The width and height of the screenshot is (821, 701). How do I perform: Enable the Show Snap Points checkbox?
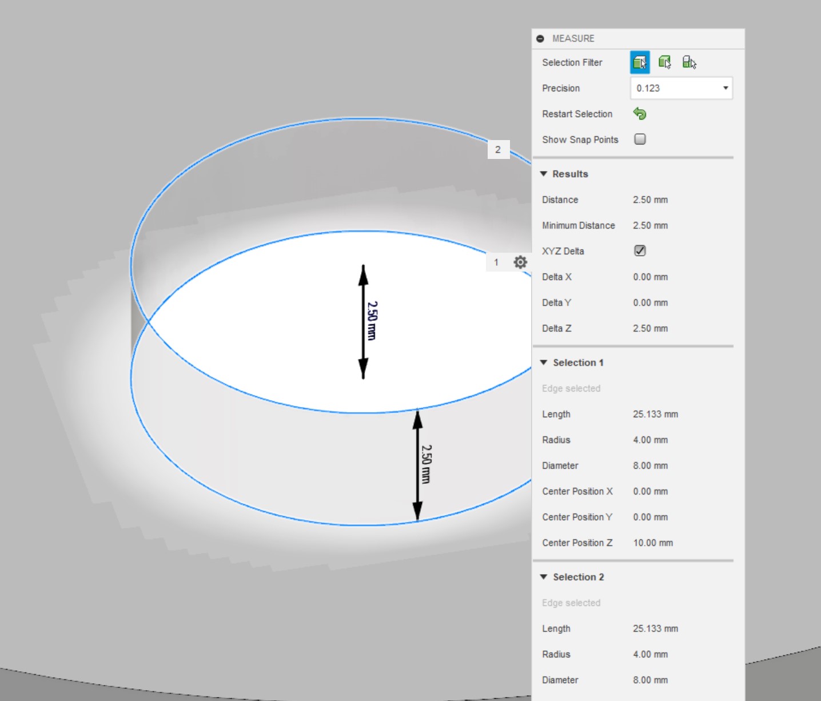[640, 140]
